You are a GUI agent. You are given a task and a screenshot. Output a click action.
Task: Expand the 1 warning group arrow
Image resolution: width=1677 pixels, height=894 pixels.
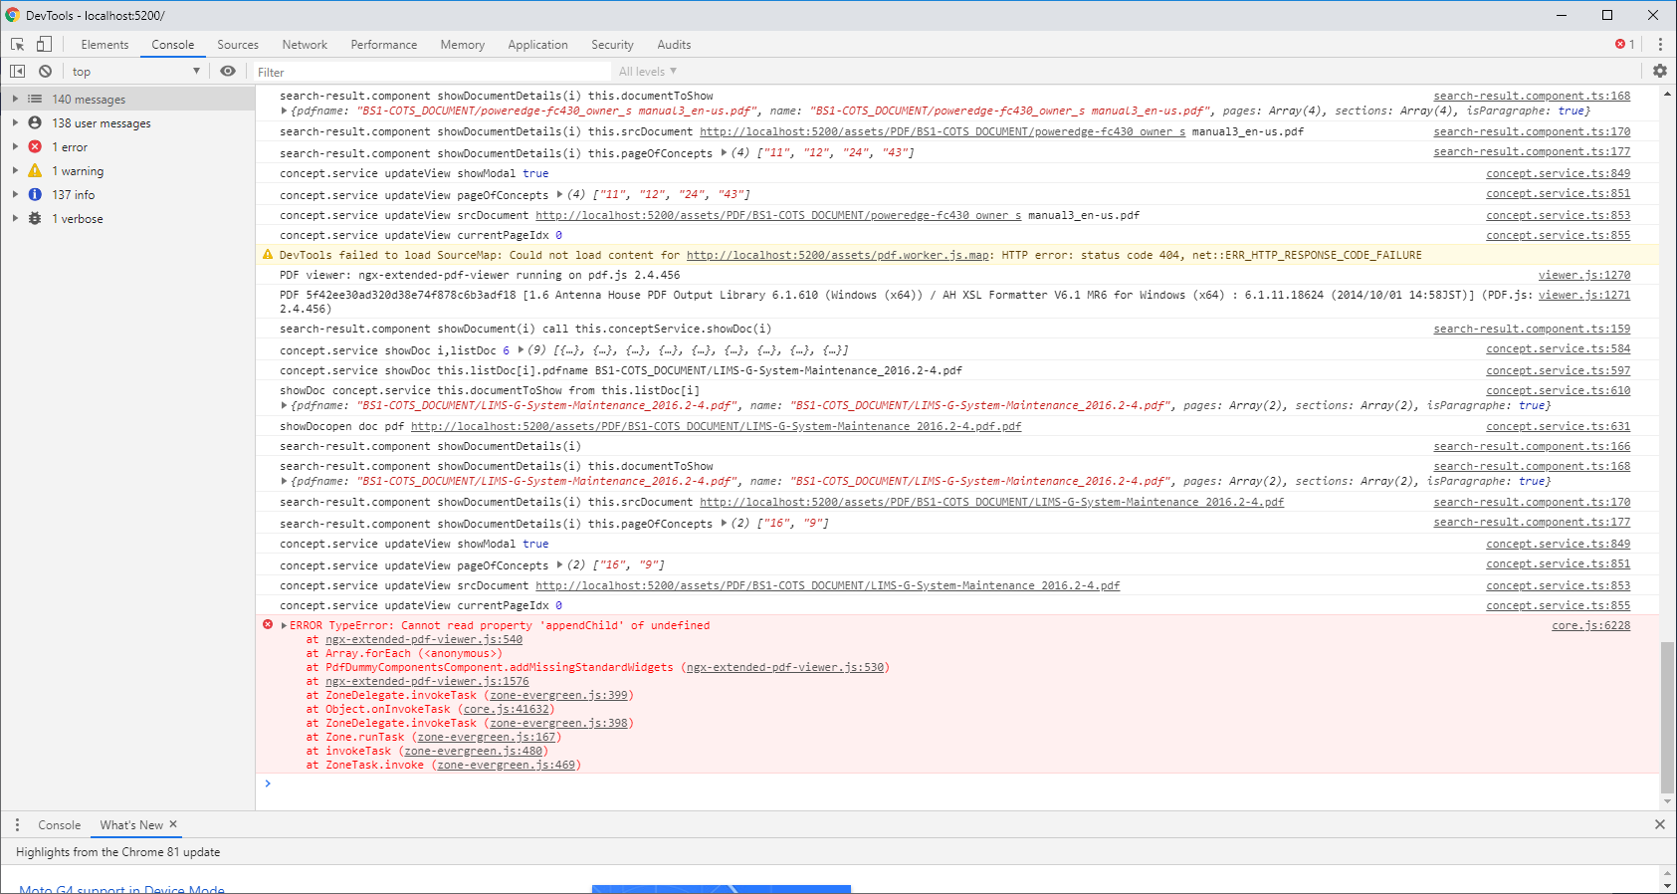(15, 171)
